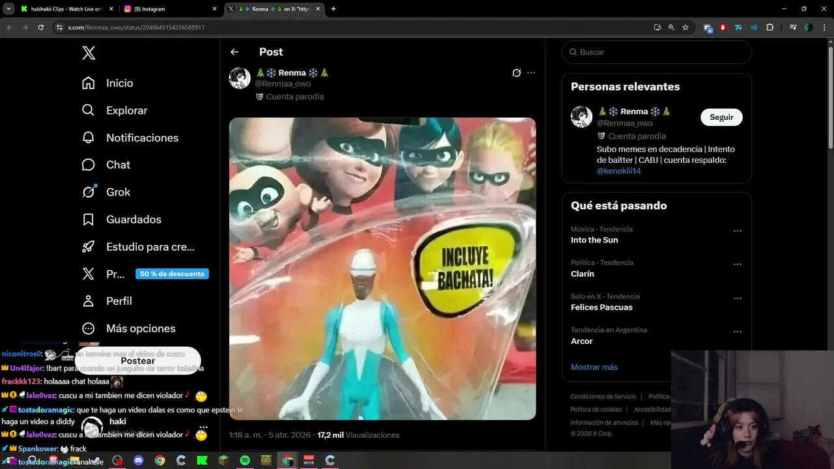Open the @kenekiii14 link
834x469 pixels.
point(619,171)
